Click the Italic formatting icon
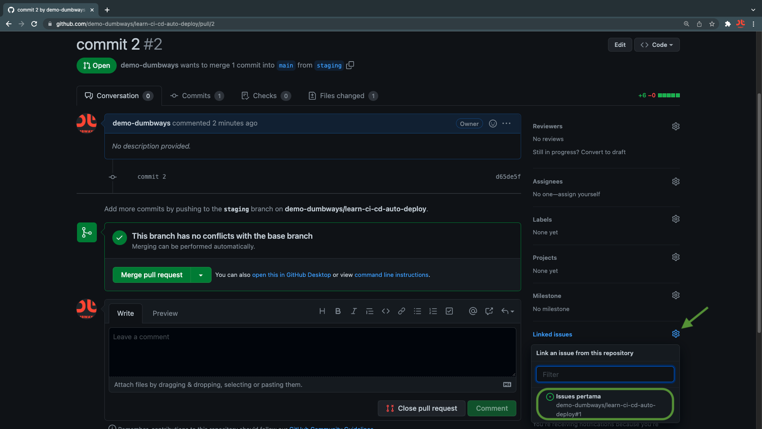This screenshot has width=762, height=429. click(354, 311)
